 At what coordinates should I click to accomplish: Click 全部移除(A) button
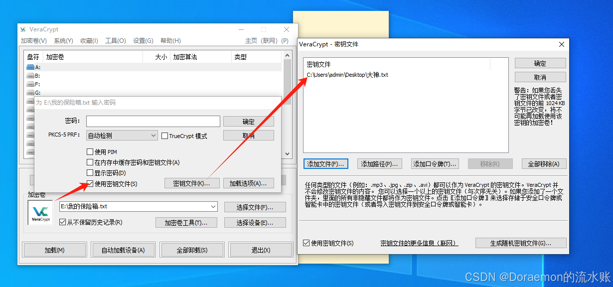point(544,164)
